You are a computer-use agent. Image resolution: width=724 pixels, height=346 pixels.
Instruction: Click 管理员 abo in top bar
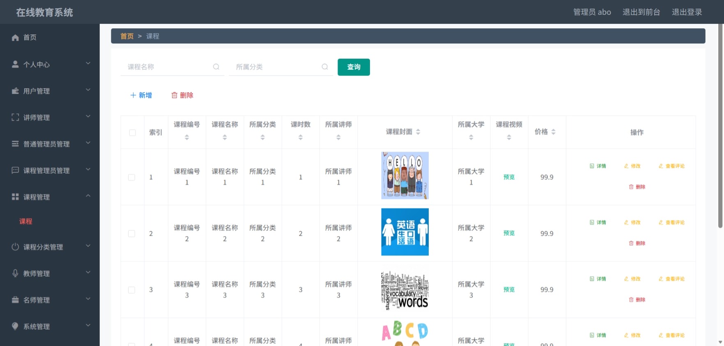tap(592, 12)
